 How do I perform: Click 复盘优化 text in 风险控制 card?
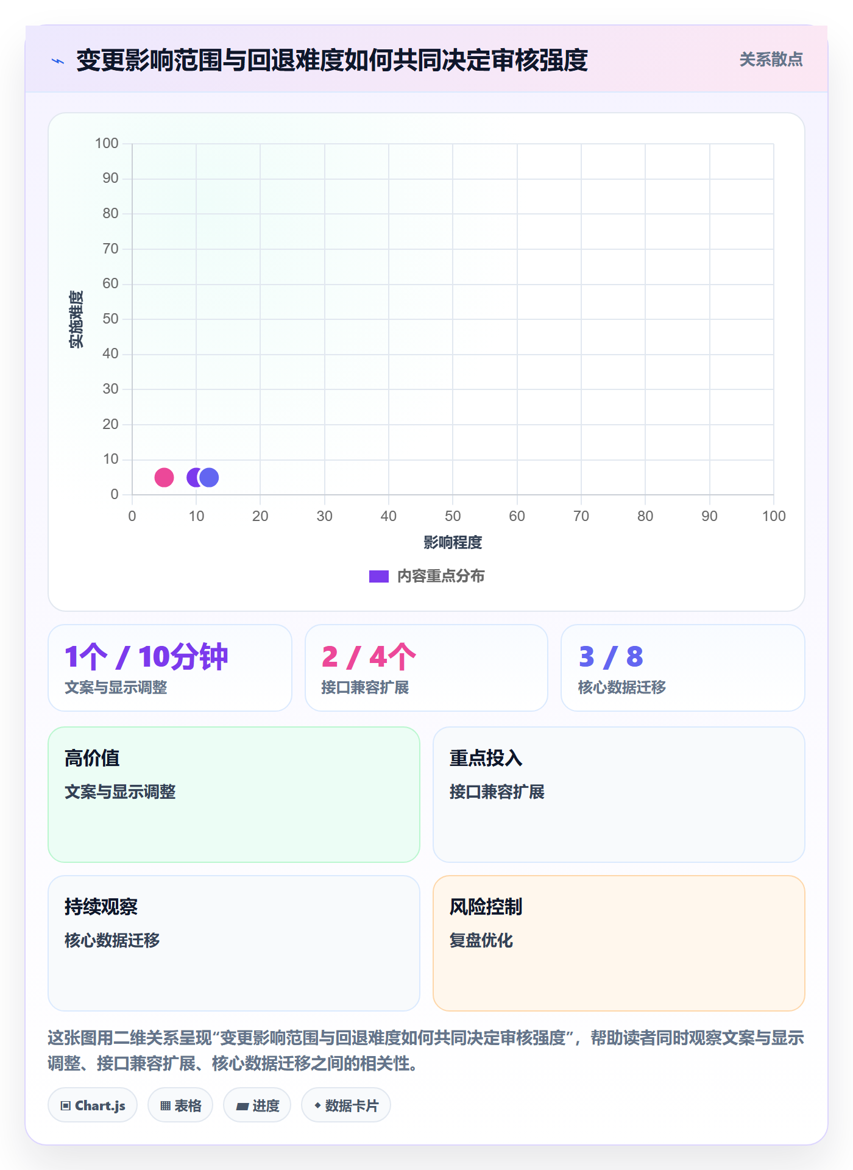481,940
